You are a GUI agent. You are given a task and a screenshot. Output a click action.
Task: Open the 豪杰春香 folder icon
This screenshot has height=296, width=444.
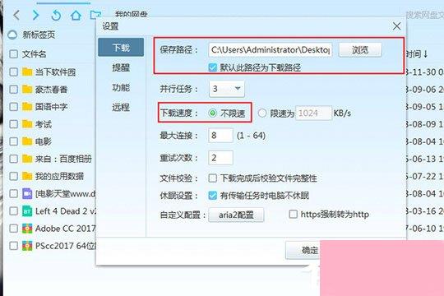click(27, 90)
